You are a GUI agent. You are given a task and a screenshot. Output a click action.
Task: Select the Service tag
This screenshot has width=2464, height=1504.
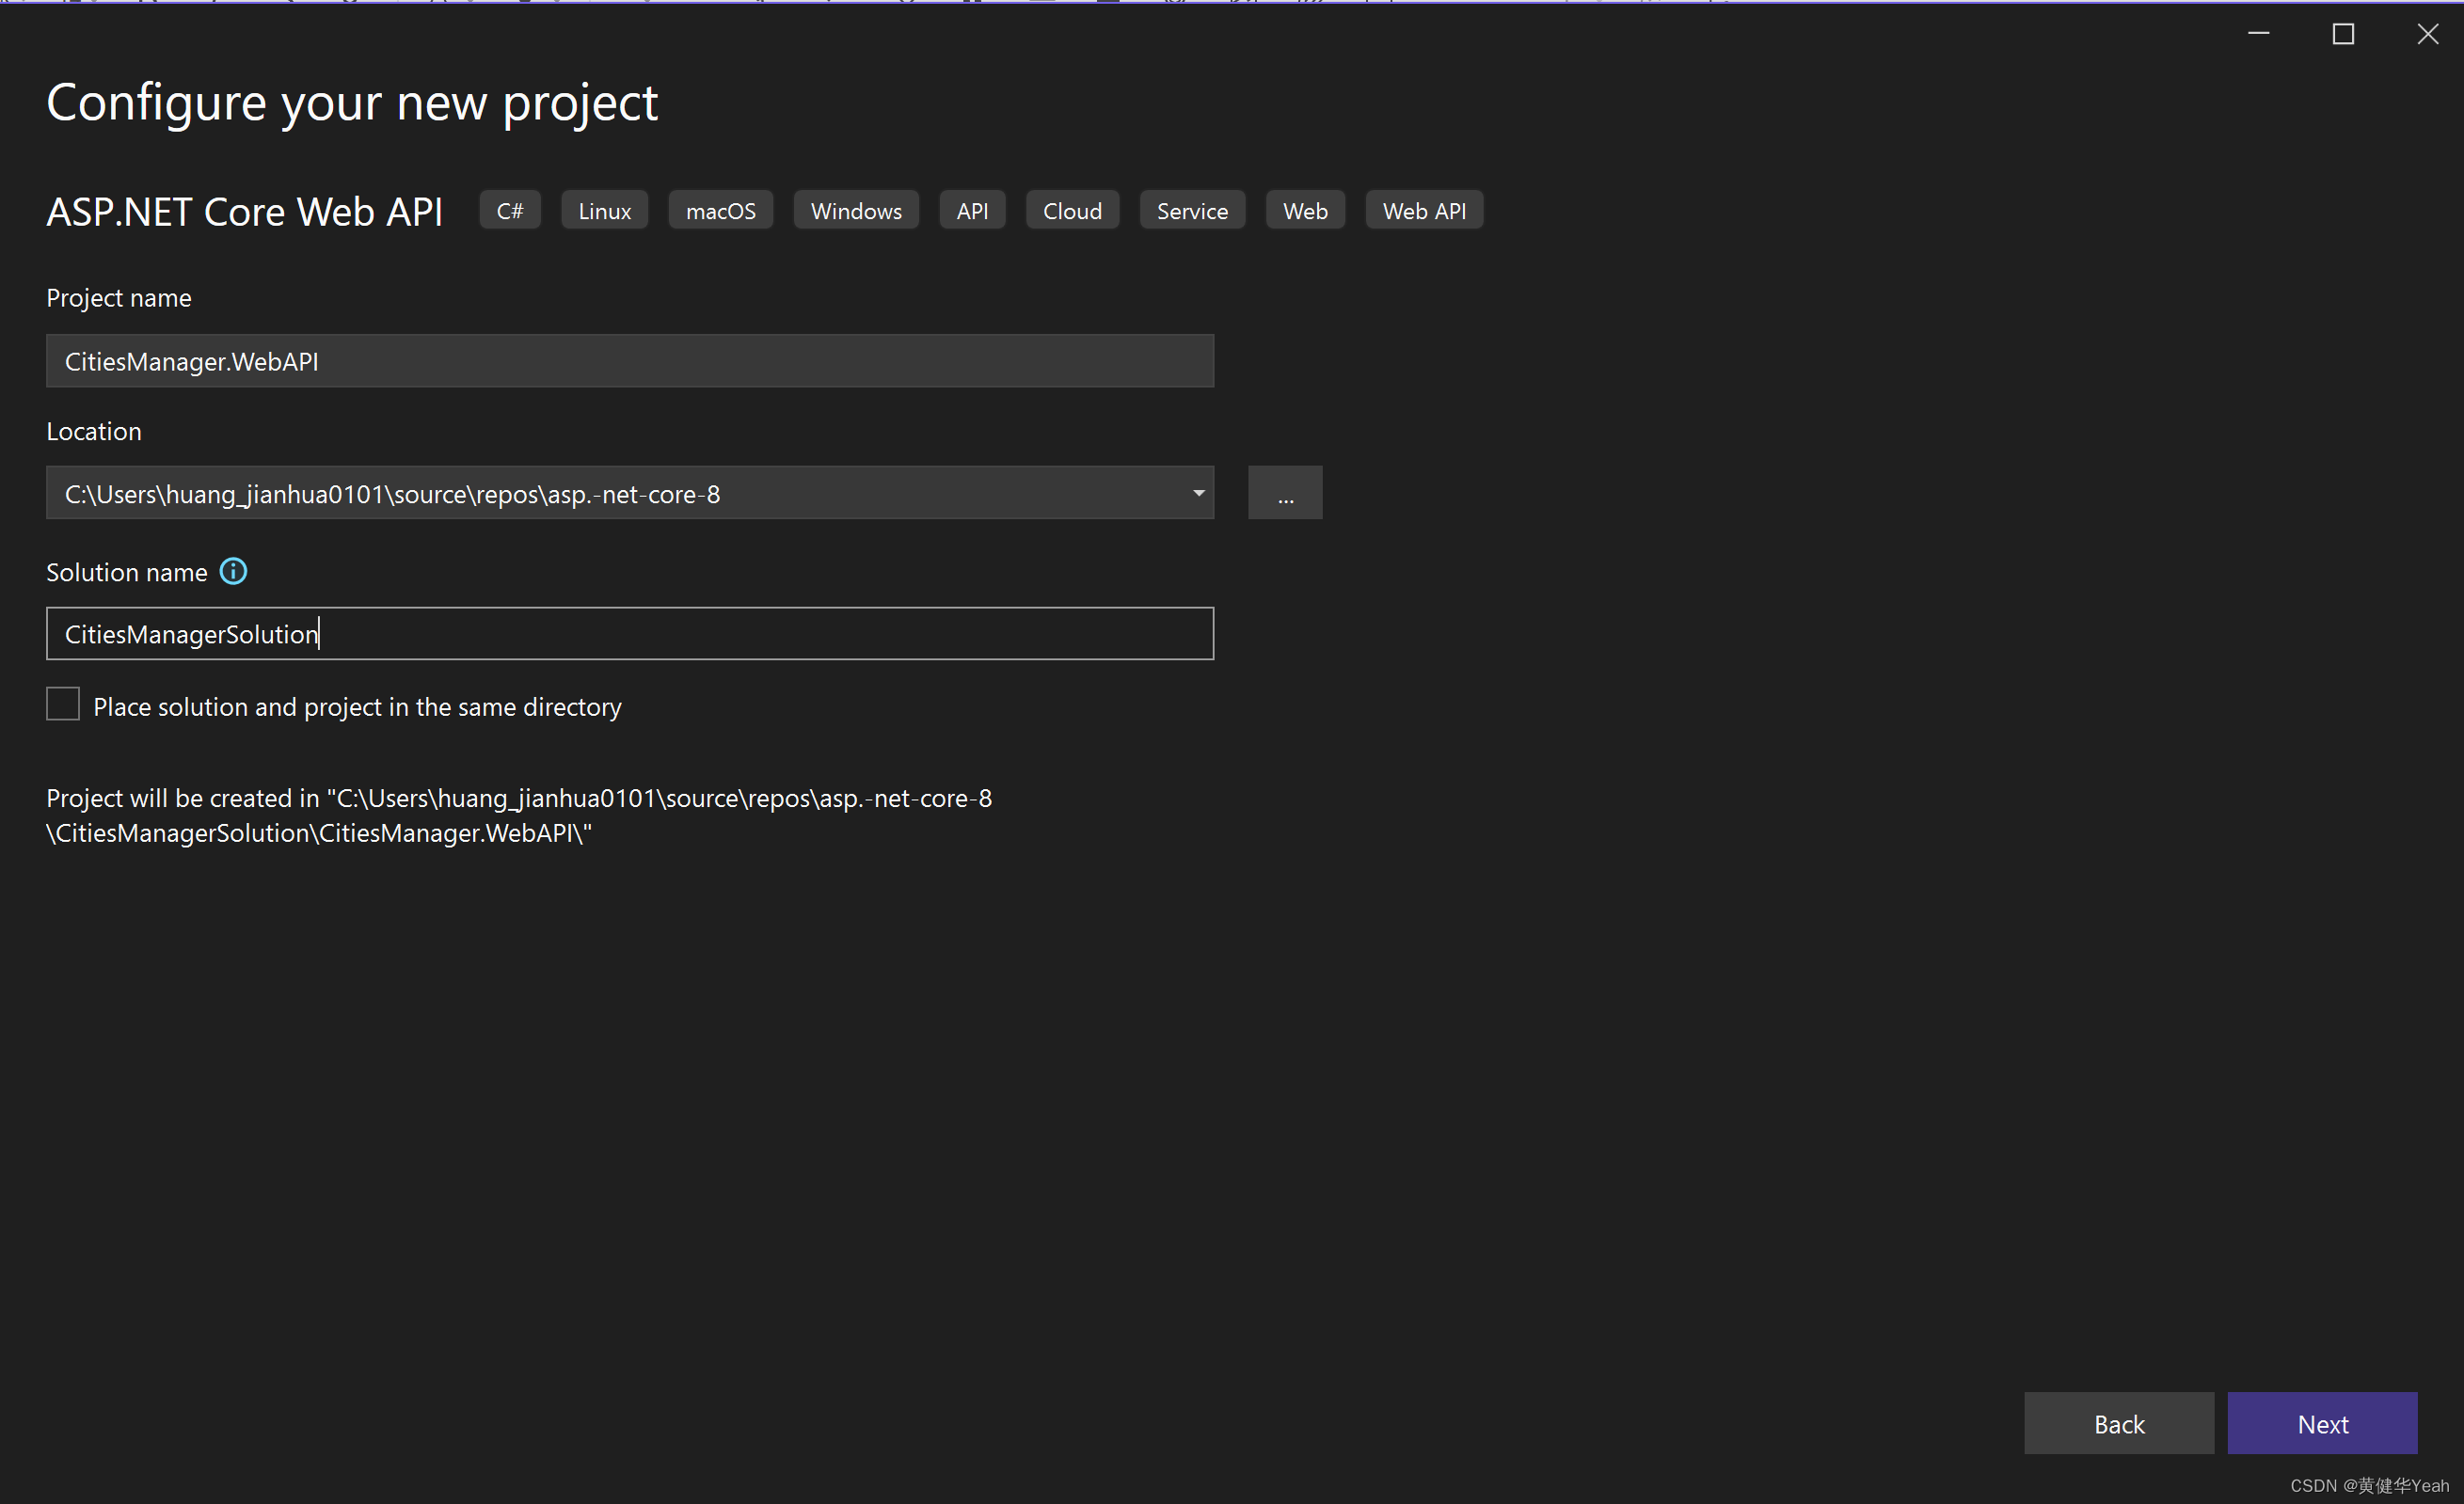(x=1192, y=210)
